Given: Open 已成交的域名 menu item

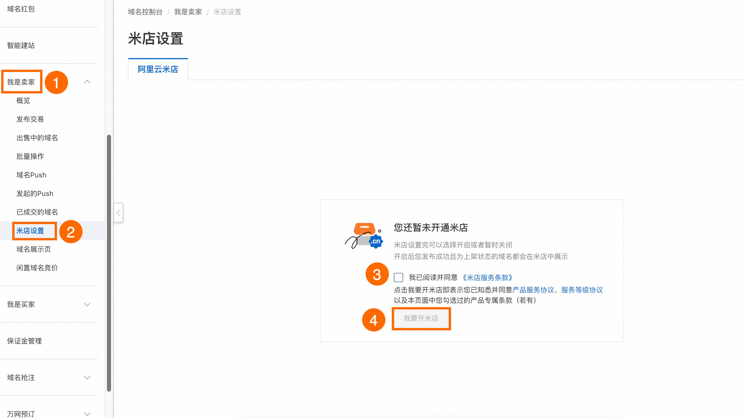Looking at the screenshot, I should click(x=37, y=212).
